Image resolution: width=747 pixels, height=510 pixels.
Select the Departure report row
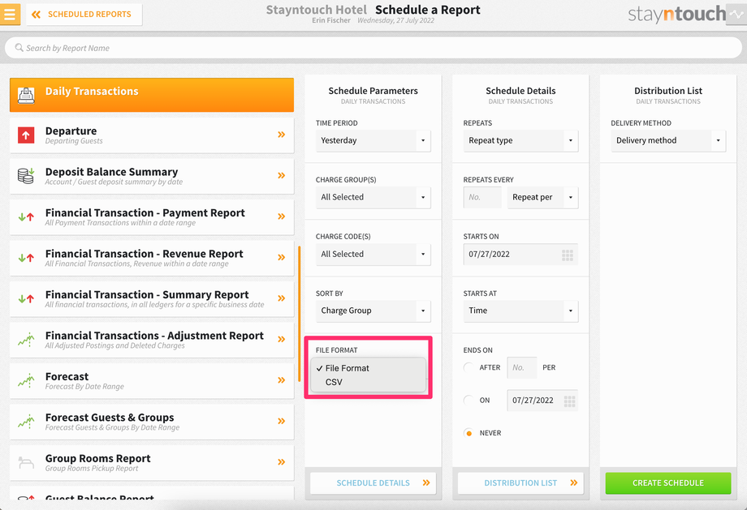[x=152, y=135]
